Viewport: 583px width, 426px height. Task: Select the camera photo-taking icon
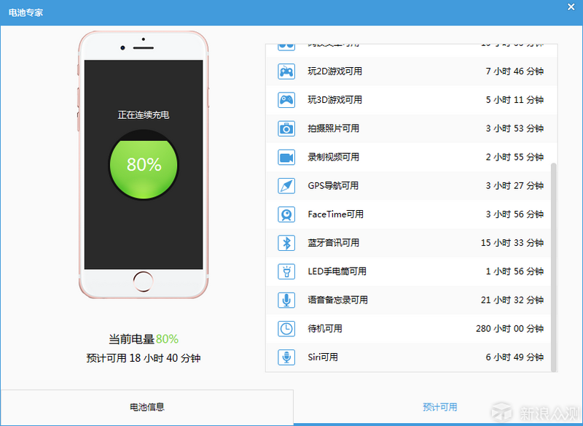286,128
